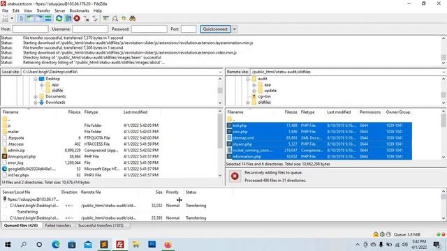
Task: Open the Site Manager icon
Action: tap(5, 19)
